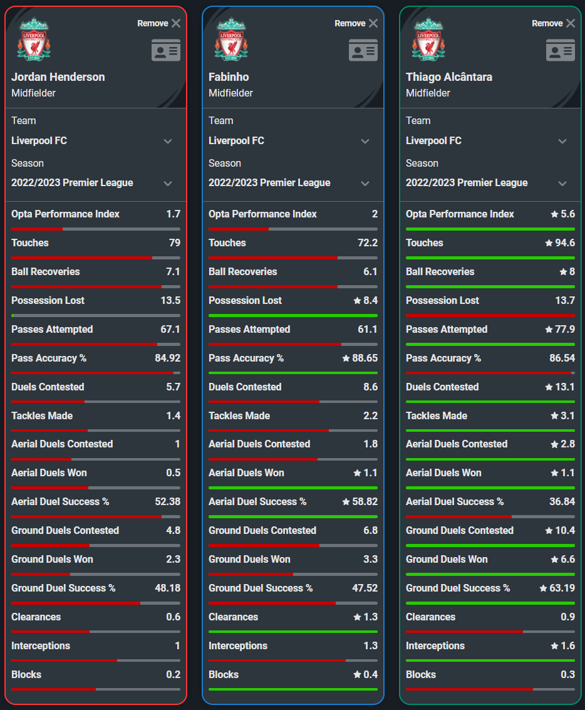The width and height of the screenshot is (585, 710).
Task: Click Thiago's Interceptions value 1.6
Action: click(568, 645)
